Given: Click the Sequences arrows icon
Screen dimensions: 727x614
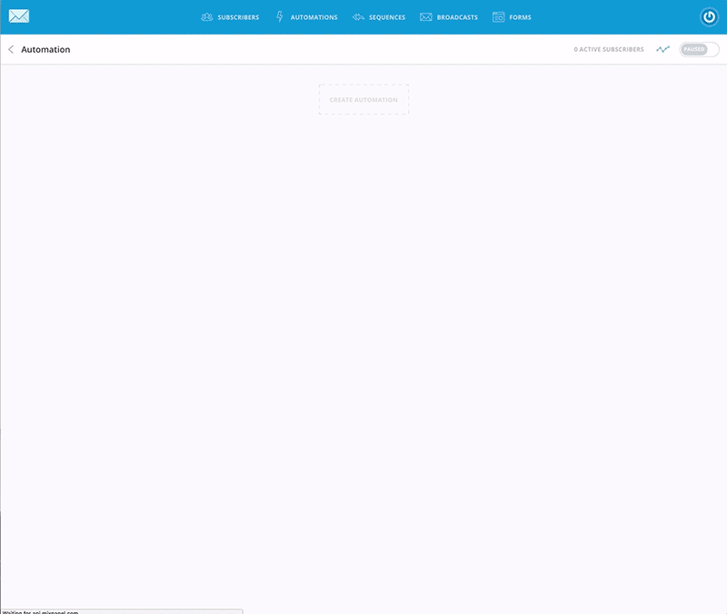Looking at the screenshot, I should [x=358, y=17].
